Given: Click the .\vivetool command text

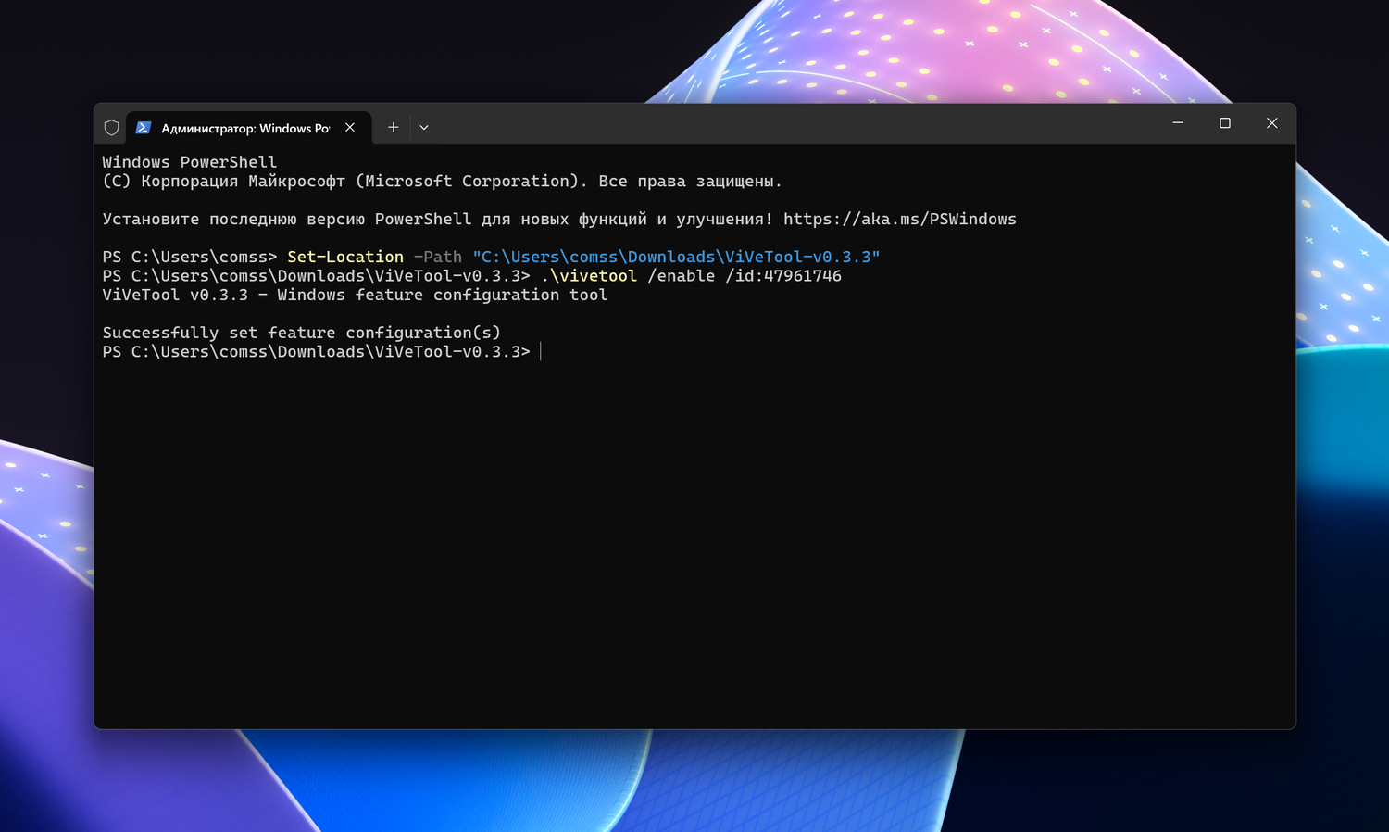Looking at the screenshot, I should 589,276.
